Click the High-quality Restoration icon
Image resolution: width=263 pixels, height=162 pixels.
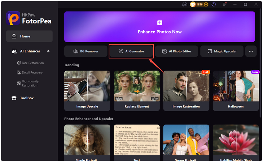pos(19,83)
